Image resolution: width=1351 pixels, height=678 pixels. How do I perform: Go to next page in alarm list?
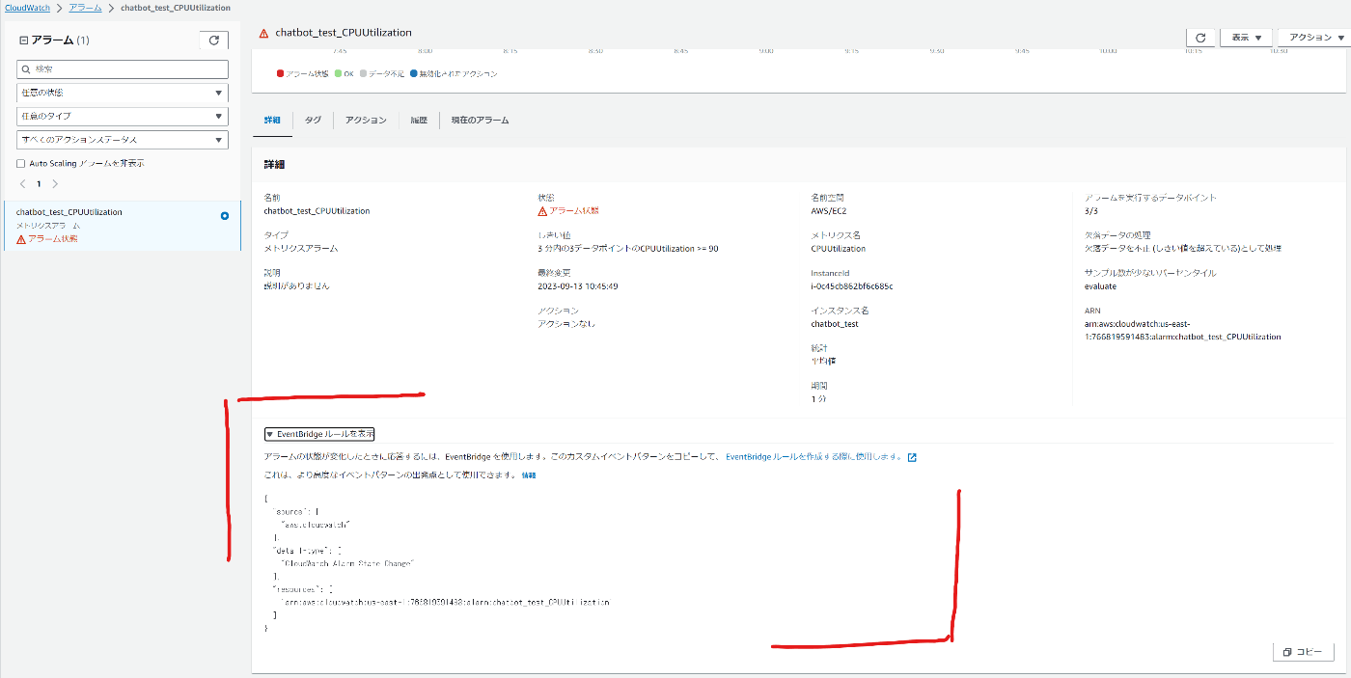55,183
